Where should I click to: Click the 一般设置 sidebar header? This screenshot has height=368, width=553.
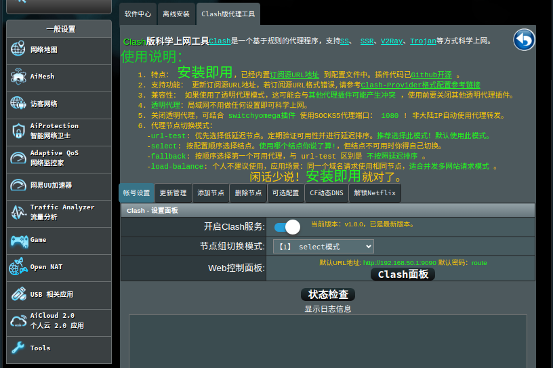(x=59, y=29)
